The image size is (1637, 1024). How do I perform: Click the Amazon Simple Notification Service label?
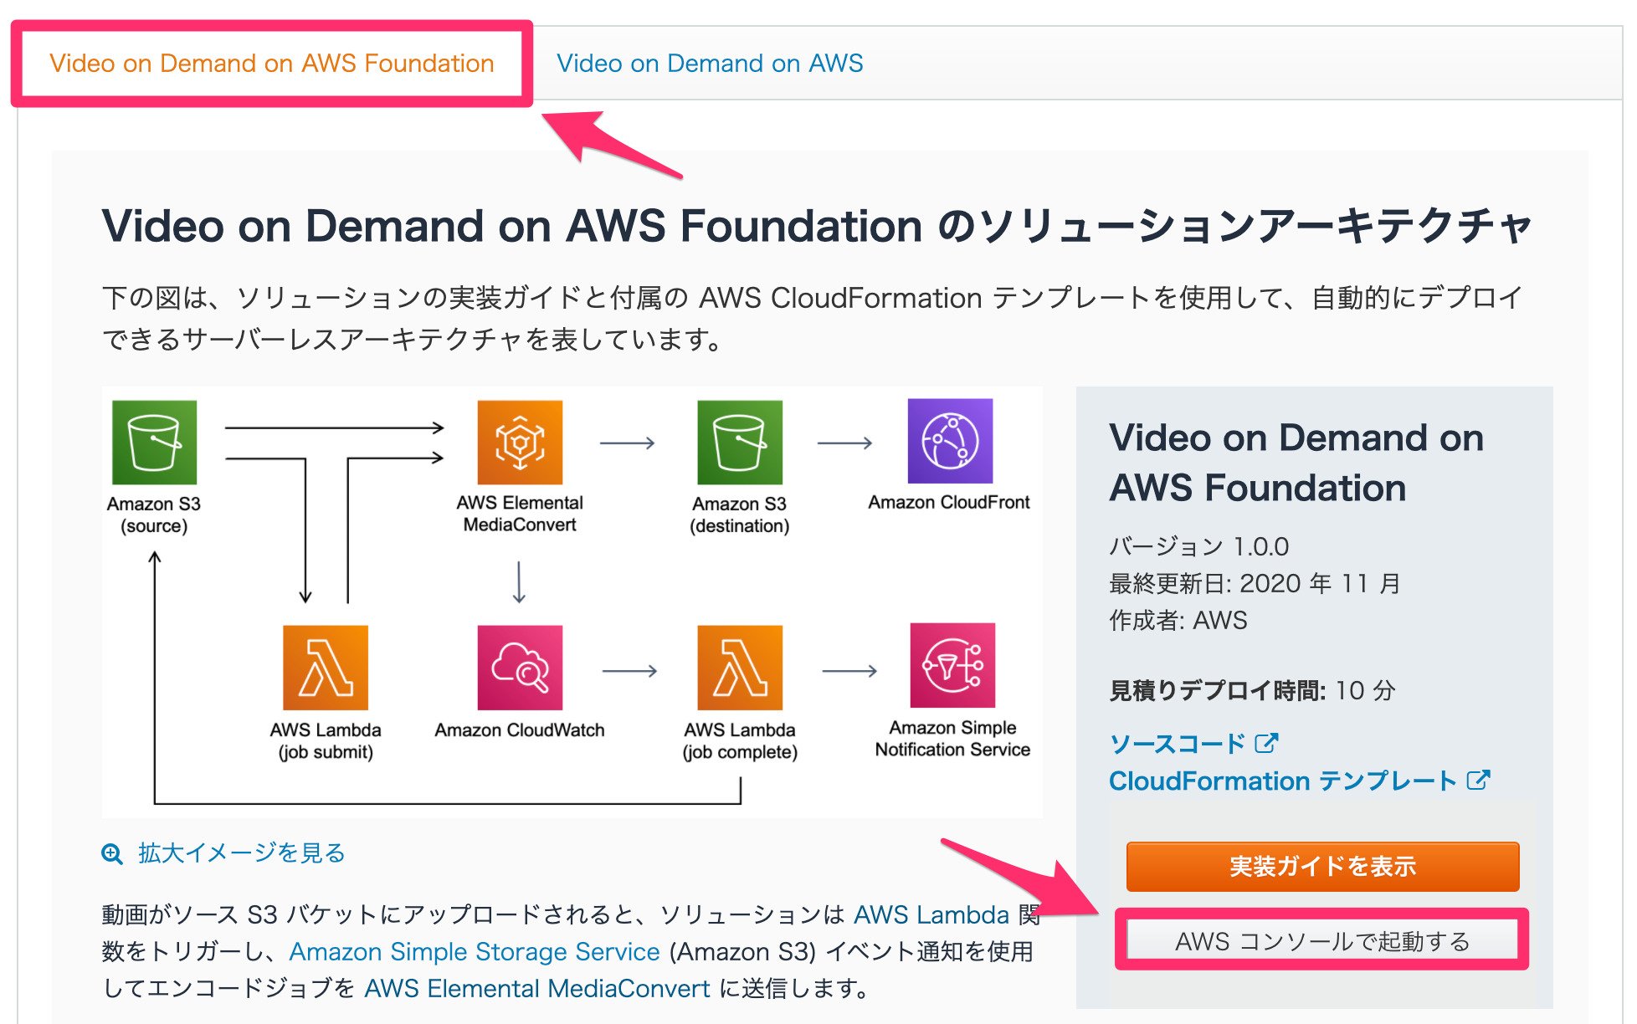coord(952,739)
